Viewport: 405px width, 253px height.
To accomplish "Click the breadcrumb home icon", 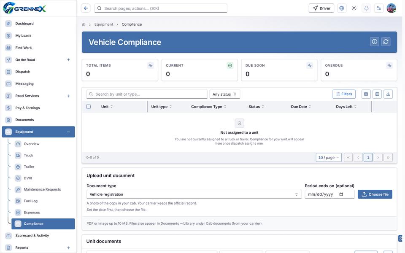I will click(x=84, y=24).
